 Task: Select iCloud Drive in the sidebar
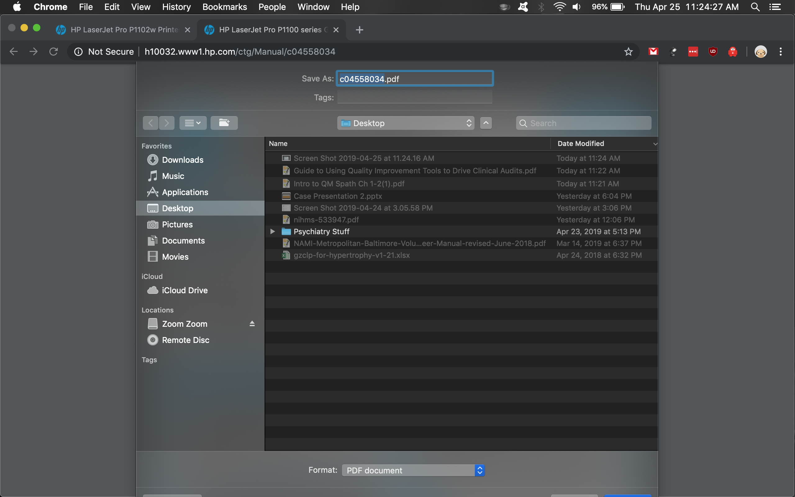click(x=185, y=290)
